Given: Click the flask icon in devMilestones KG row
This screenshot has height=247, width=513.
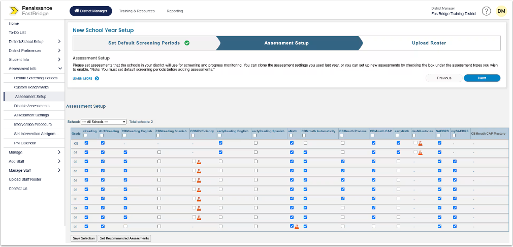Looking at the screenshot, I should [x=421, y=143].
